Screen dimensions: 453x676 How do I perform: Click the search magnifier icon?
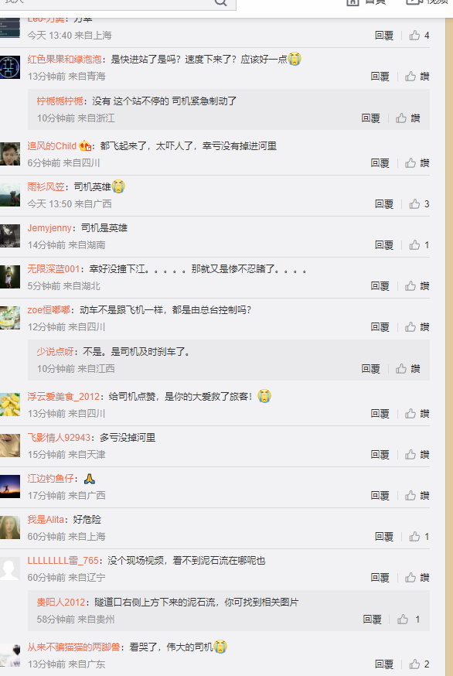click(220, 2)
